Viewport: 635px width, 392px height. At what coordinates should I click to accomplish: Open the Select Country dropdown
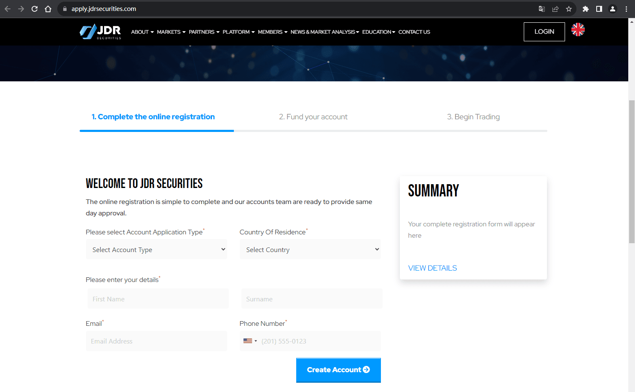[x=310, y=250]
